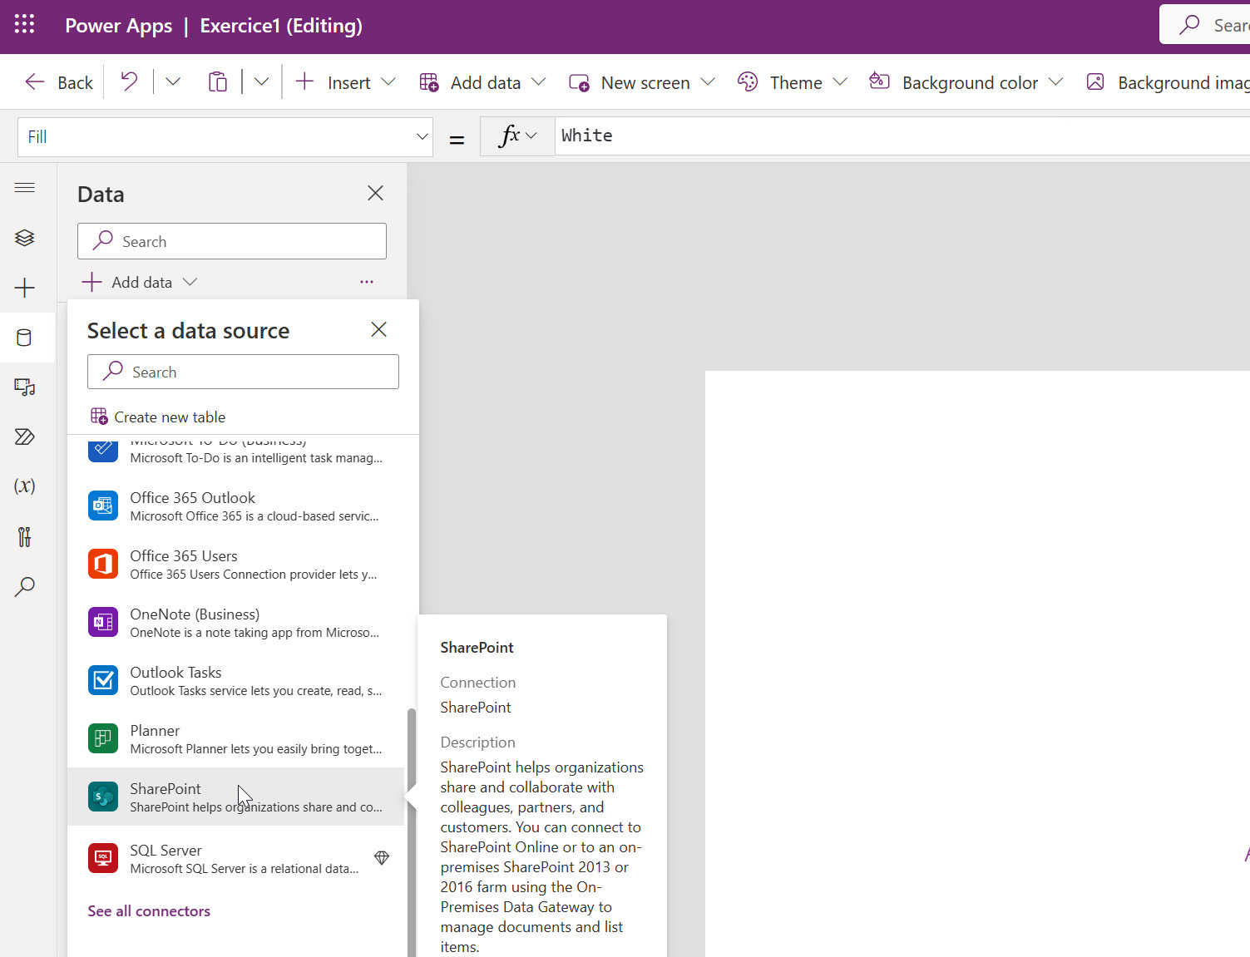Image resolution: width=1250 pixels, height=957 pixels.
Task: Click the SharePoint icon
Action: point(103,797)
